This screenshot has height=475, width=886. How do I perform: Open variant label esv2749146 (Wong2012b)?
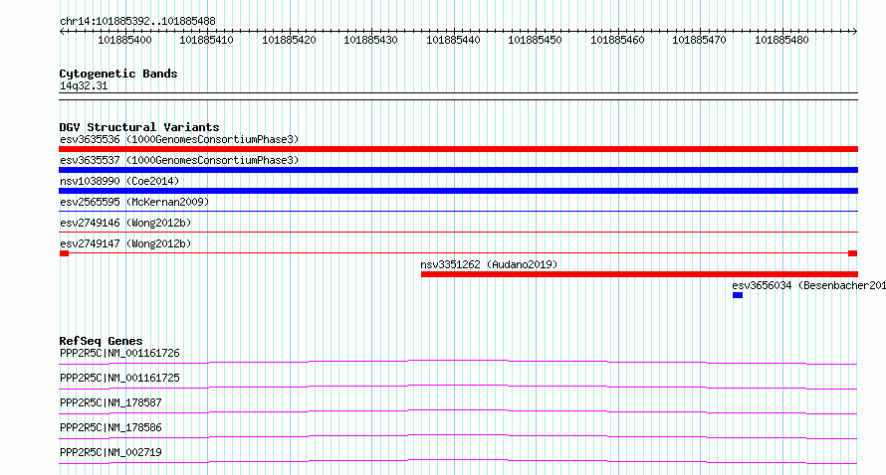click(125, 223)
